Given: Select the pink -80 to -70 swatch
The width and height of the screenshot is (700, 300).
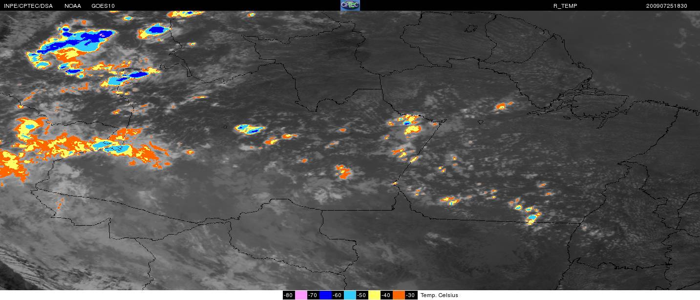Looking at the screenshot, I should pyautogui.click(x=300, y=295).
